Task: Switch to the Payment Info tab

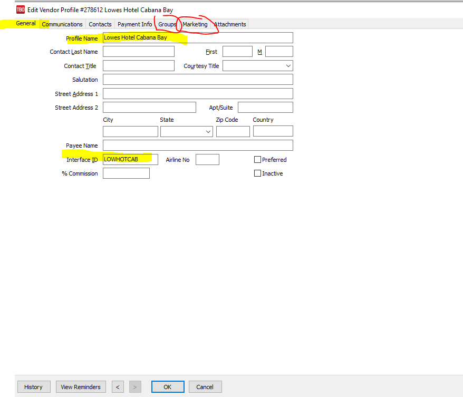Action: tap(134, 24)
